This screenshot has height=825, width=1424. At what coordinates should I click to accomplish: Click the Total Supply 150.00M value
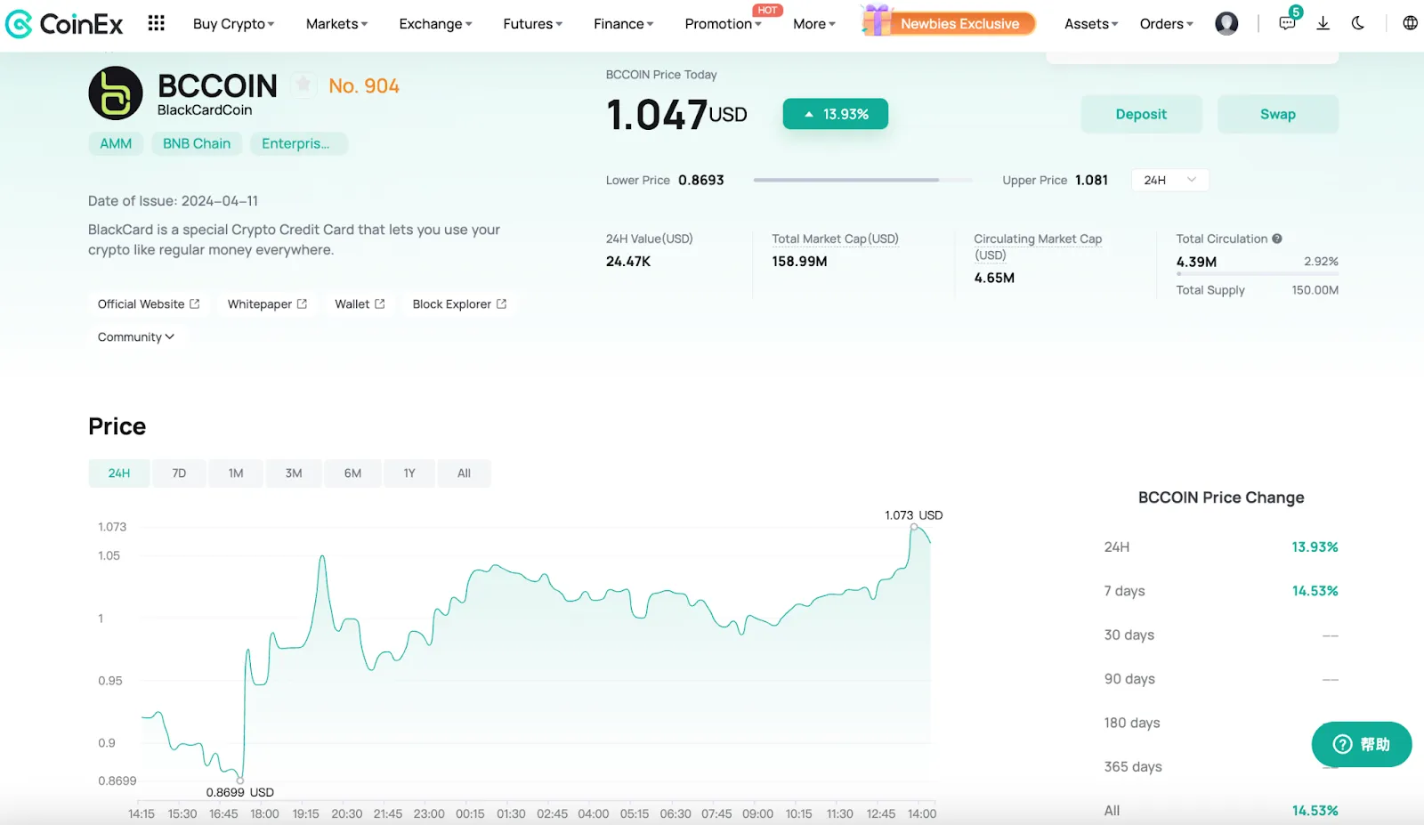[x=1315, y=290]
